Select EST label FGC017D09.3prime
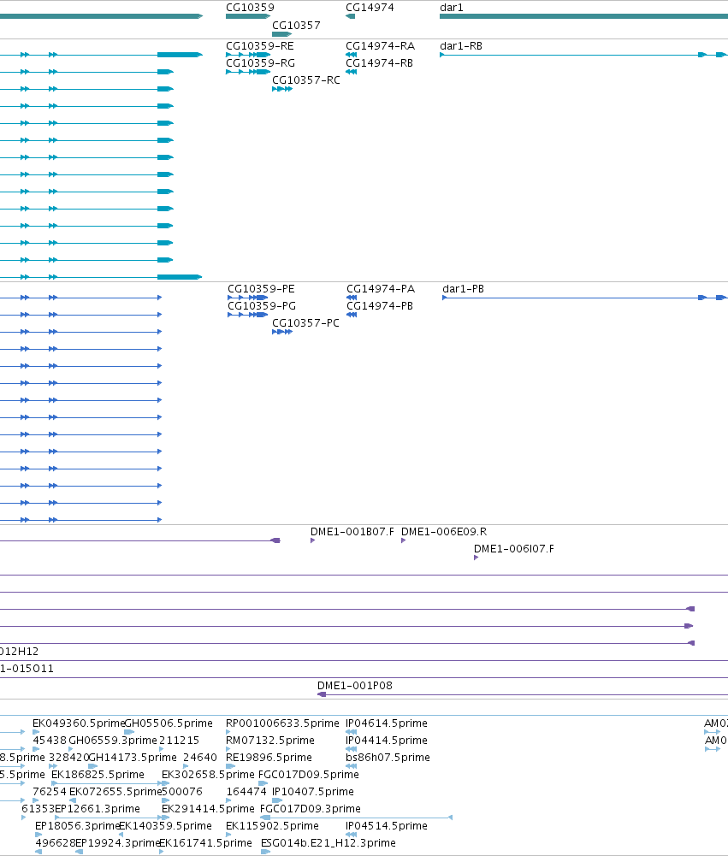Screen dimensions: 728x856 [311, 809]
